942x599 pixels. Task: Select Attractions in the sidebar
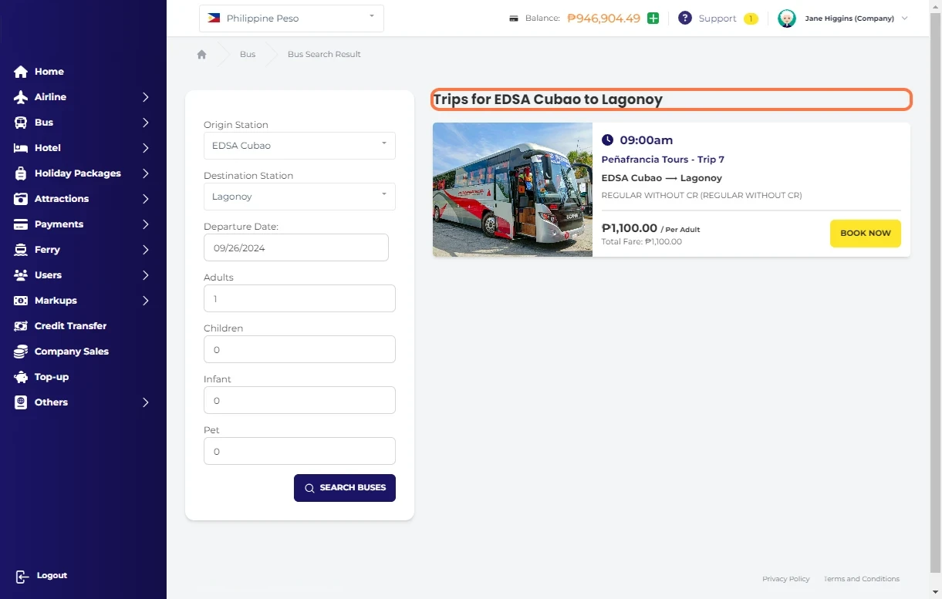coord(61,199)
